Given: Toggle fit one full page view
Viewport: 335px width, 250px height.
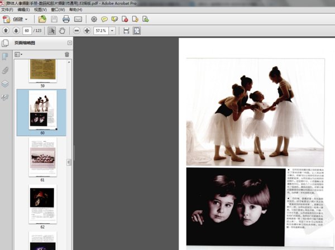Looking at the screenshot, I should [x=136, y=30].
